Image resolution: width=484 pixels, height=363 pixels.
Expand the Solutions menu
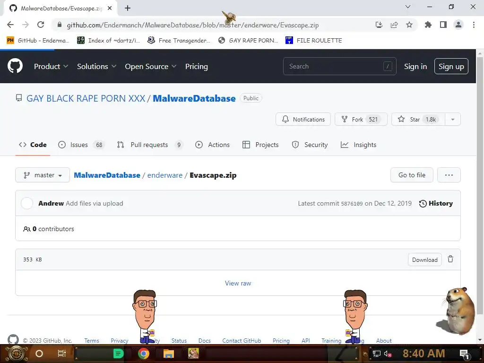[x=96, y=66]
